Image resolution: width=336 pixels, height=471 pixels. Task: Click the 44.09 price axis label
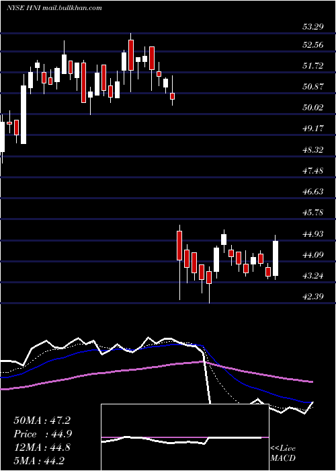(x=313, y=255)
